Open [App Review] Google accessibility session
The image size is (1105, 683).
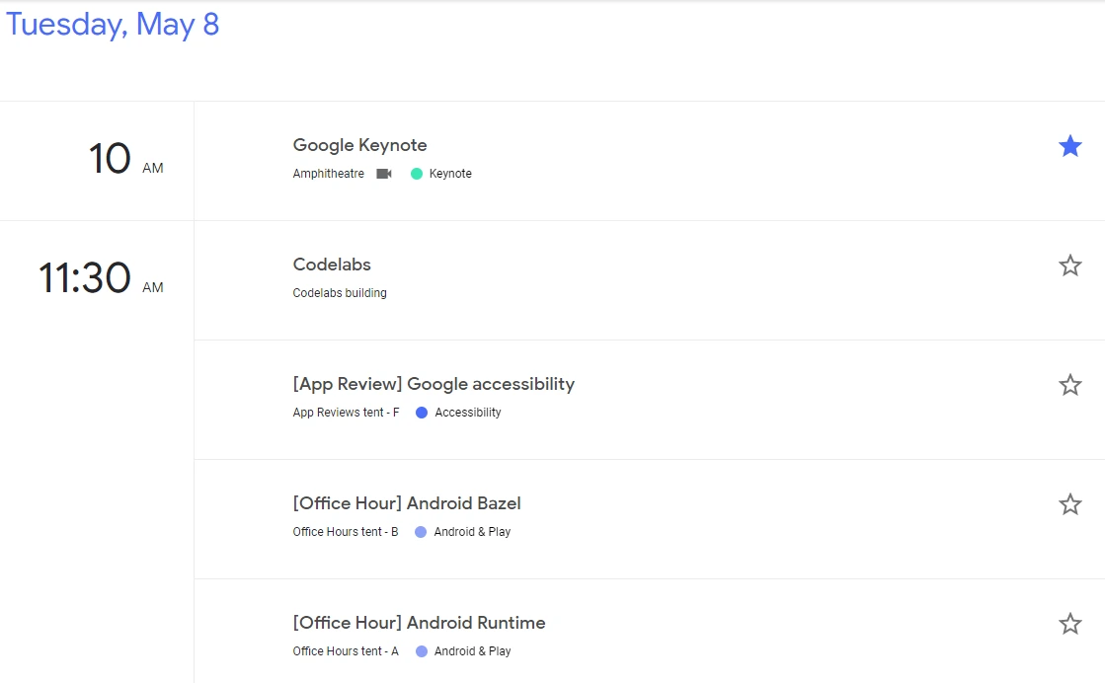434,384
